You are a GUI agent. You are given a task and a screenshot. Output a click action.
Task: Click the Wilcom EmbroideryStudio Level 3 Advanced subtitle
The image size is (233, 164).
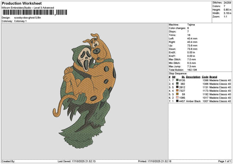click(x=28, y=8)
